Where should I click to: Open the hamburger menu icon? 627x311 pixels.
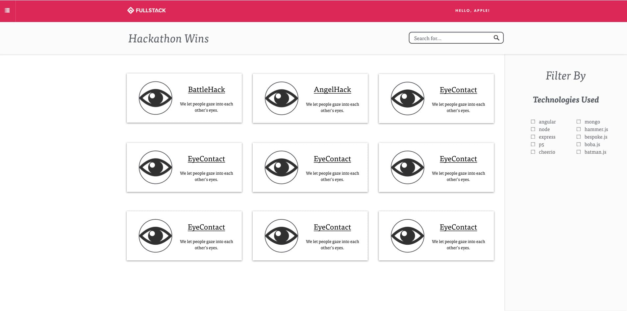click(x=7, y=11)
